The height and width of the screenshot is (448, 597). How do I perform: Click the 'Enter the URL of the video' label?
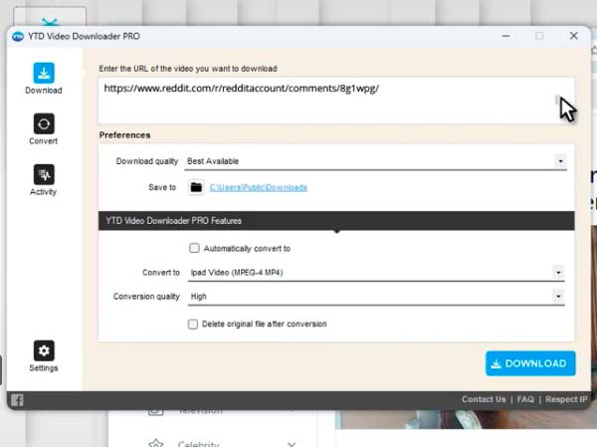coord(188,69)
